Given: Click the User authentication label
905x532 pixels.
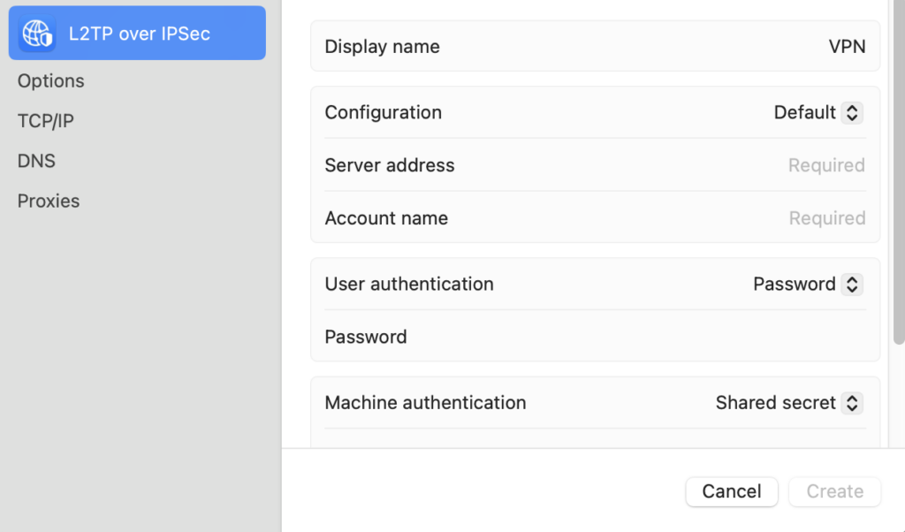Looking at the screenshot, I should 409,284.
